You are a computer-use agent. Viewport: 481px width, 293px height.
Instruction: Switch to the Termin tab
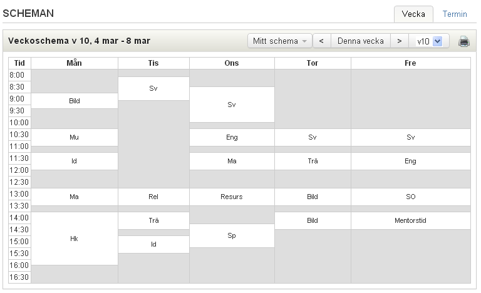pyautogui.click(x=455, y=14)
